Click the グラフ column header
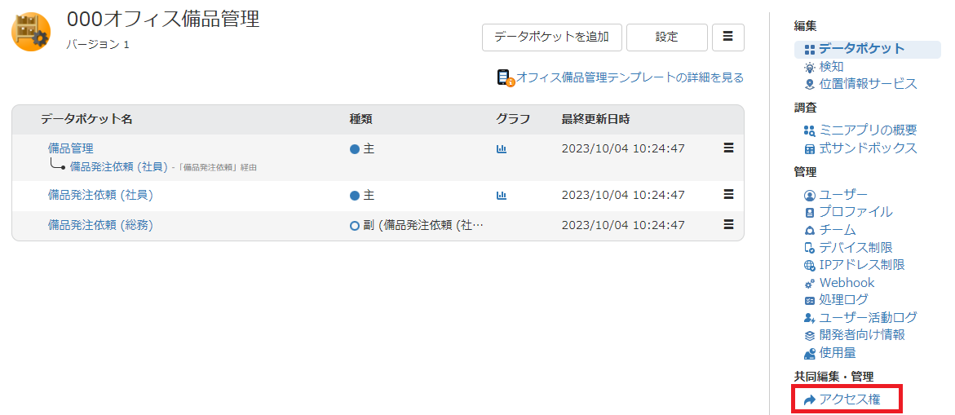The image size is (955, 415). click(x=513, y=119)
